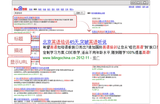Open the 贴吧 navigation link
The height and width of the screenshot is (104, 160).
(40, 9)
